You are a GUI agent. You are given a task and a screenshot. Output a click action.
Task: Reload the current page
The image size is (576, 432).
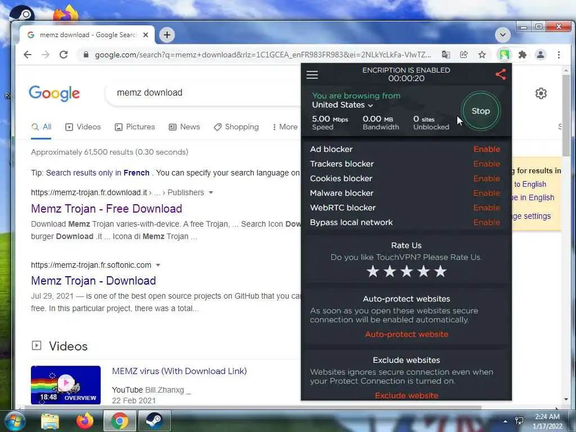coord(64,55)
